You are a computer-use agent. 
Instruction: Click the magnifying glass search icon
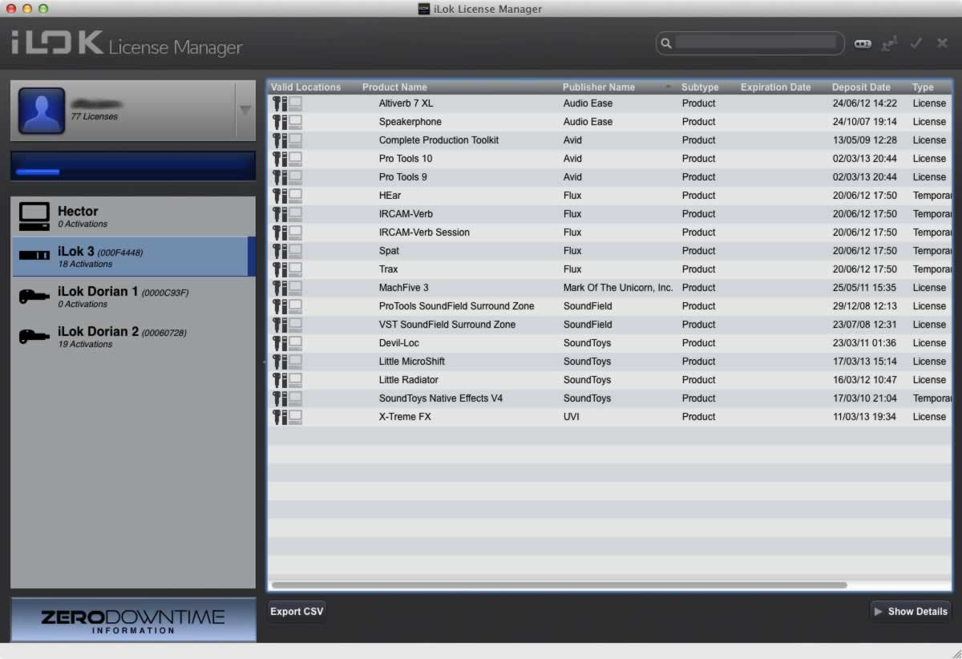coord(666,43)
